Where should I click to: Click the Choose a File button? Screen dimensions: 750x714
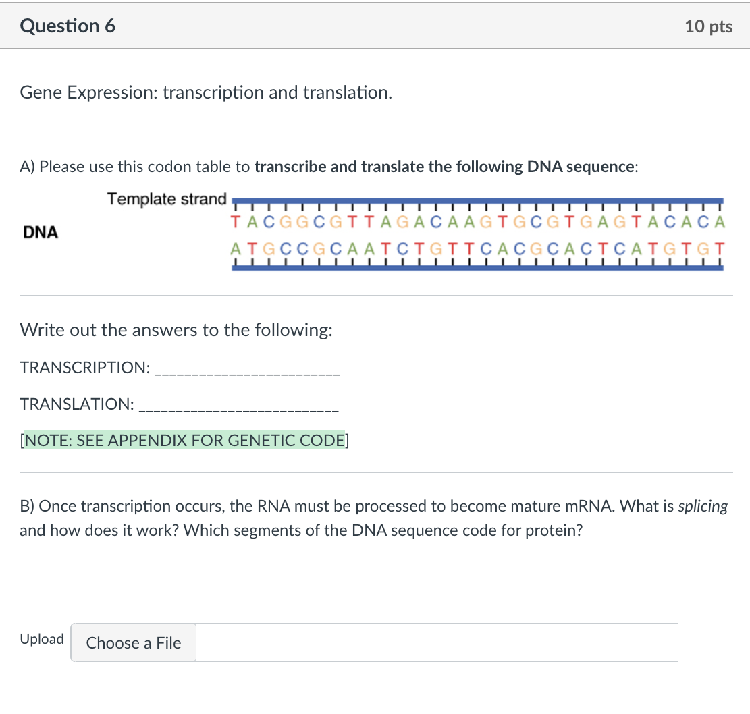134,642
